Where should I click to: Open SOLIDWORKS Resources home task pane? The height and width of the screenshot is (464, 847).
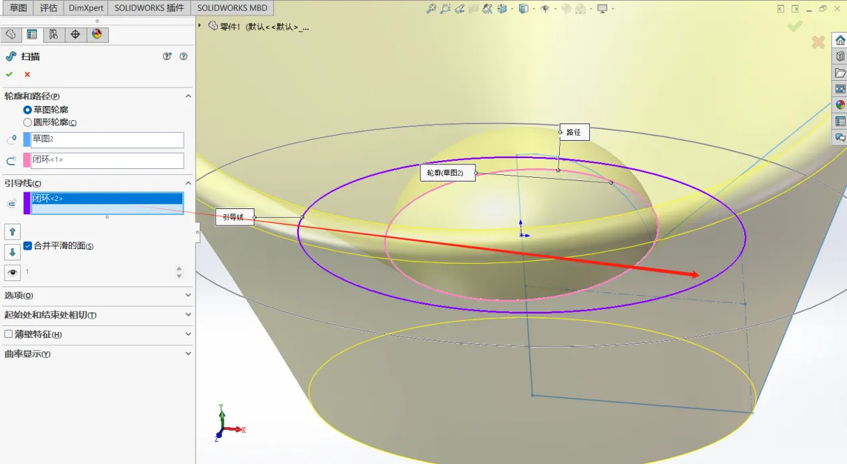[840, 40]
